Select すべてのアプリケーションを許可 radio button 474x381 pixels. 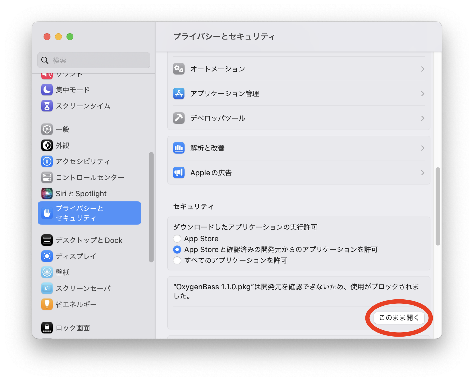177,260
